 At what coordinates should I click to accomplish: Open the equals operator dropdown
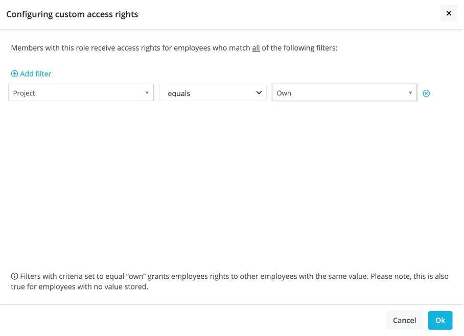[x=213, y=92]
